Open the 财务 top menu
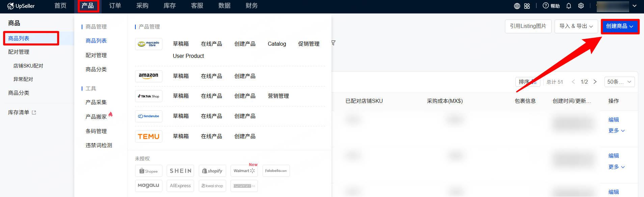 (252, 6)
